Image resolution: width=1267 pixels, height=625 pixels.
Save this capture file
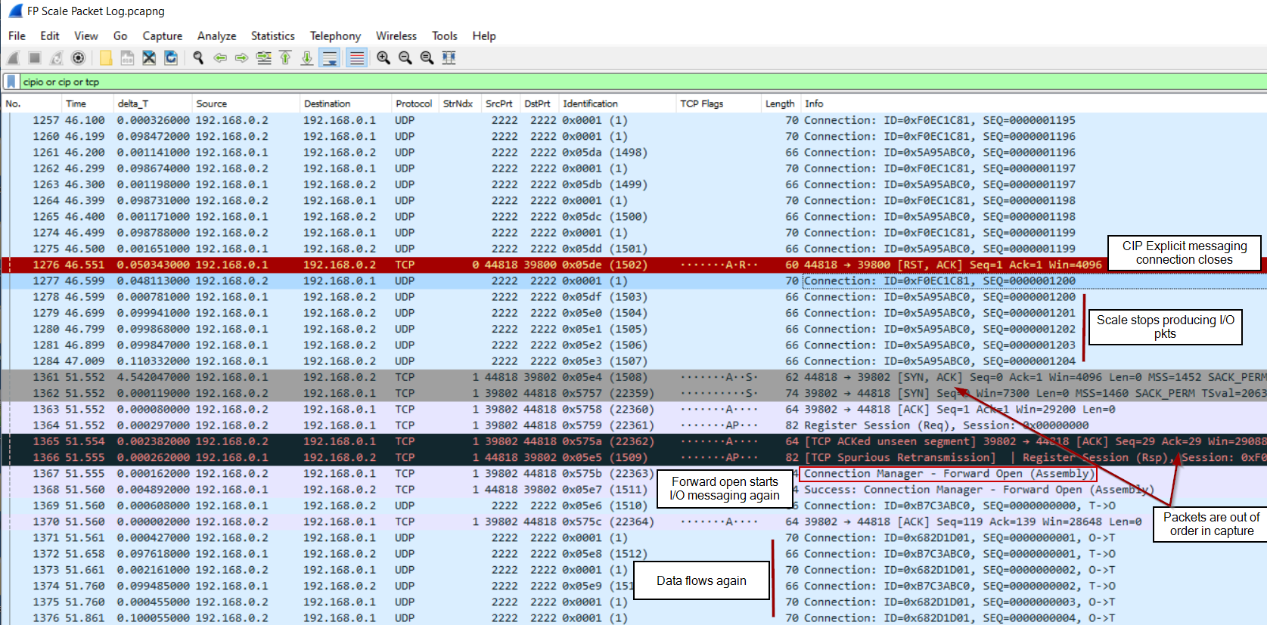127,57
